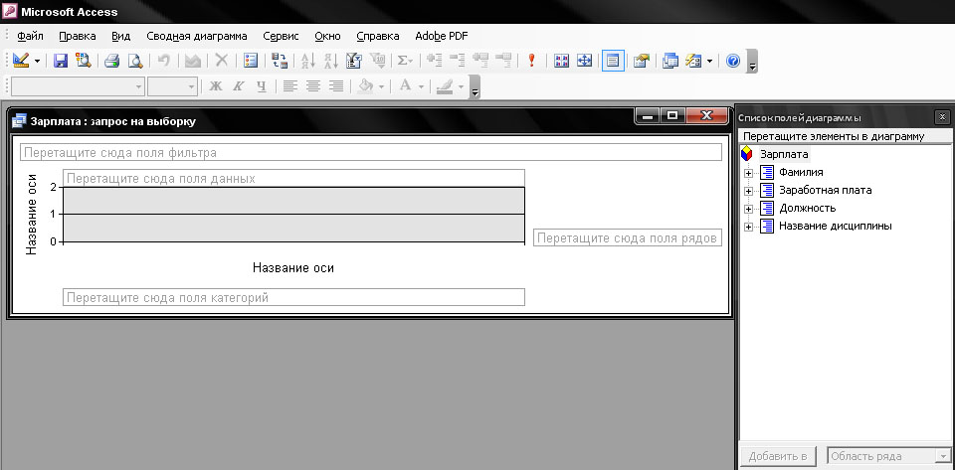Viewport: 955px width, 470px height.
Task: Click the View mode design icon
Action: click(x=21, y=61)
